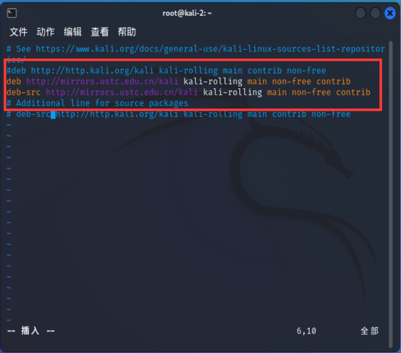
Task: Click the middle circle button in title bar
Action: click(x=375, y=13)
